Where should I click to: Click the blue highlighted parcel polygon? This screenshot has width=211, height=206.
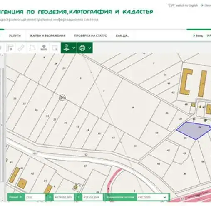point(194,131)
